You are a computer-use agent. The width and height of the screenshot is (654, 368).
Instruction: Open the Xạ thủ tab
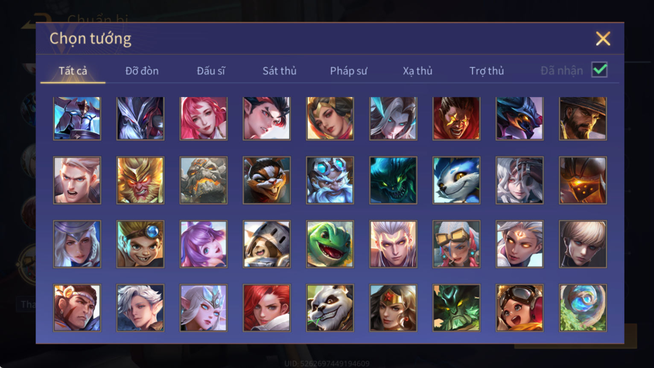point(418,71)
